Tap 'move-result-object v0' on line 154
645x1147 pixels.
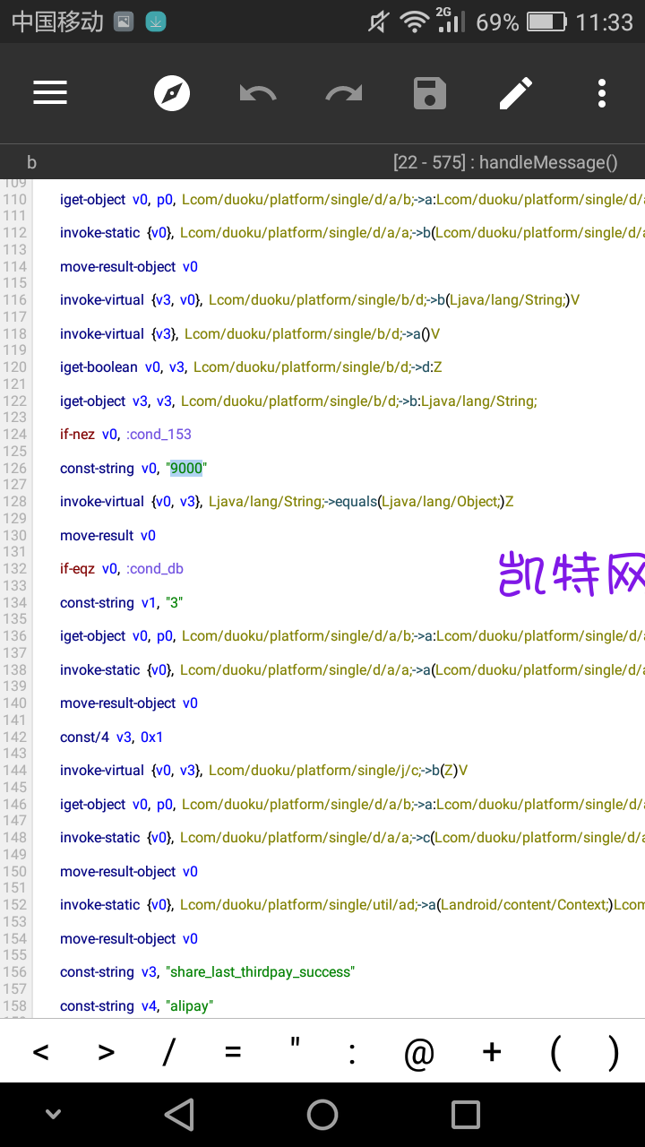click(129, 938)
